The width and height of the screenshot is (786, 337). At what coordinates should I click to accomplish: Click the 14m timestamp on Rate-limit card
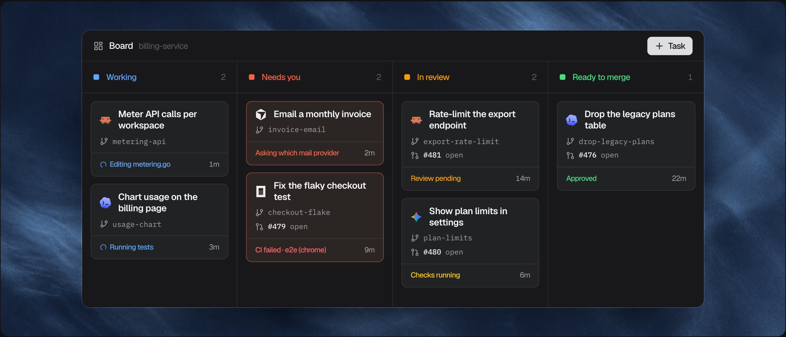[x=523, y=178]
